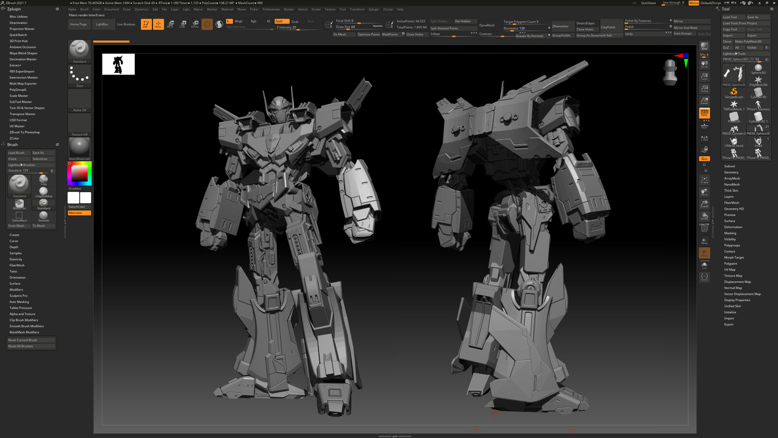Select the TMPolyMesh_1 tool

[x=734, y=105]
